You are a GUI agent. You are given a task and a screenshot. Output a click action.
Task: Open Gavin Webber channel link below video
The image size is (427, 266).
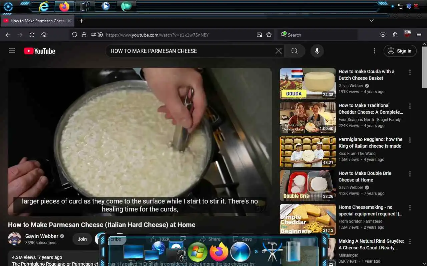point(42,236)
